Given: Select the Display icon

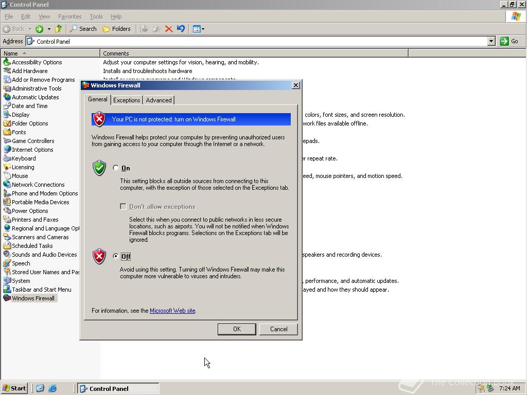Looking at the screenshot, I should [x=7, y=115].
